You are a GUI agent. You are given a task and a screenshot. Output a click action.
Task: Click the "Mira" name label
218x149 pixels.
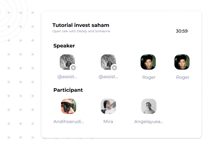[x=108, y=121]
